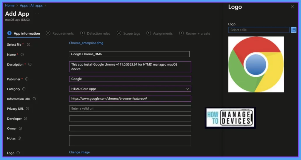Image resolution: width=301 pixels, height=160 pixels.
Task: Go to the Assignments step tab
Action: [x=160, y=34]
